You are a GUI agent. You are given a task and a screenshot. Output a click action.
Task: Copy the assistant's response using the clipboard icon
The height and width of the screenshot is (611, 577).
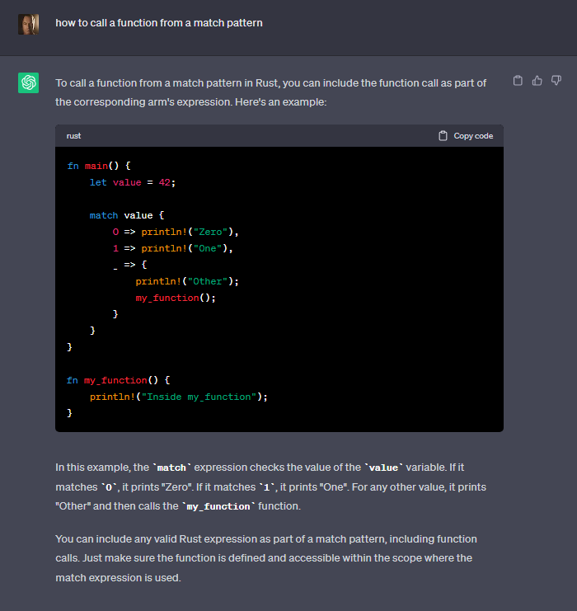pyautogui.click(x=518, y=81)
